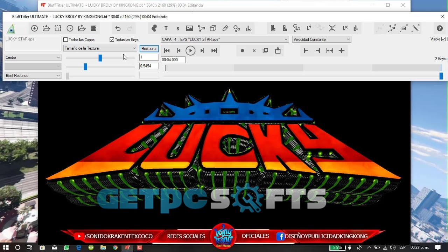Viewport: 448px width, 252px height.
Task: Click the new show plus-circle icon
Action: point(34,28)
